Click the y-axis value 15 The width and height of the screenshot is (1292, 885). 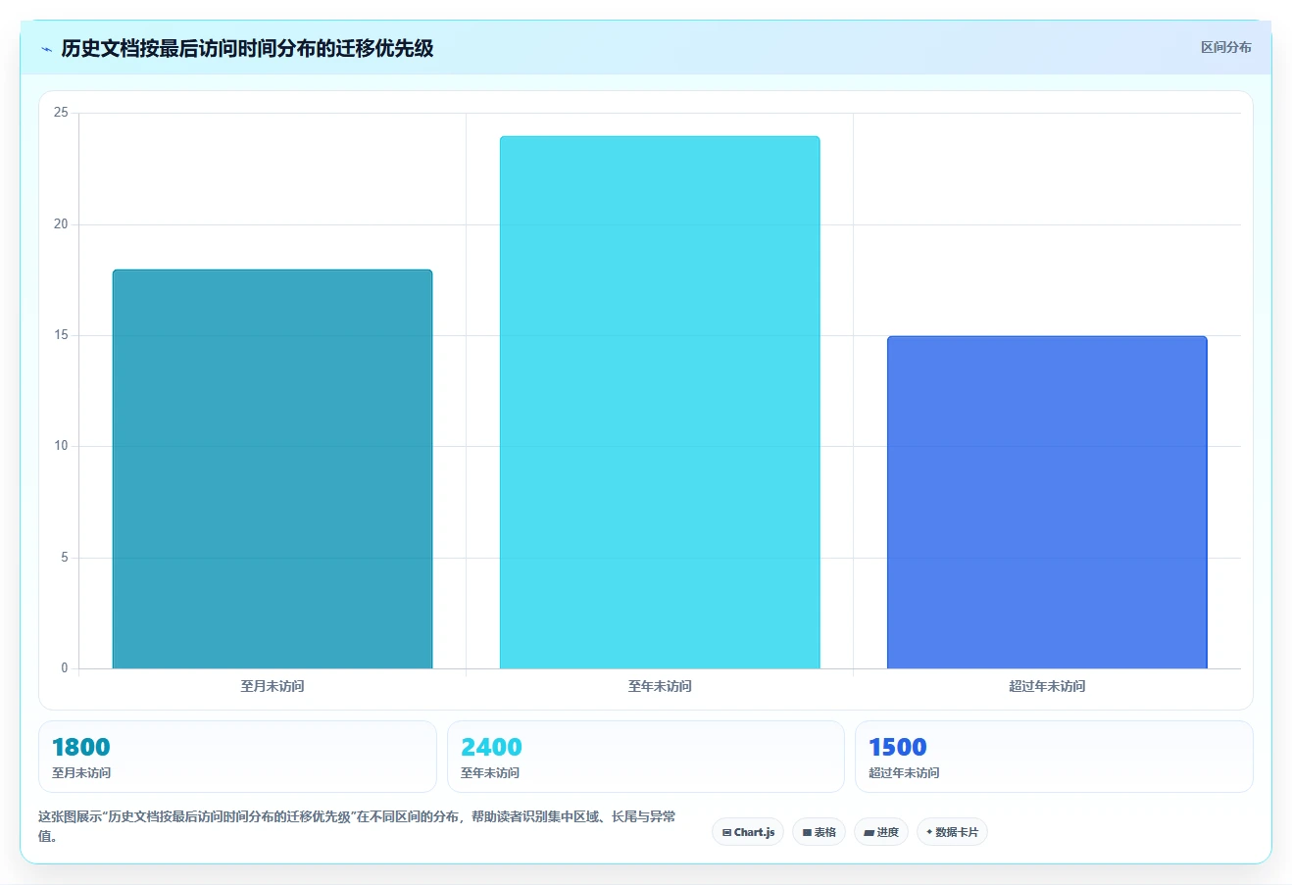[61, 335]
